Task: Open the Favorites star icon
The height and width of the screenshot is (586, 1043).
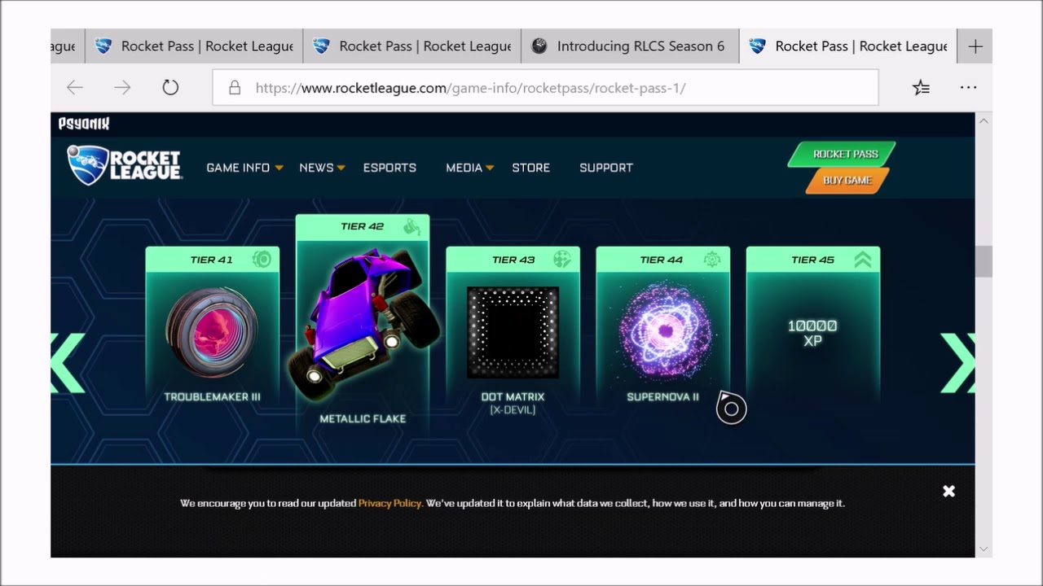Action: coord(921,87)
